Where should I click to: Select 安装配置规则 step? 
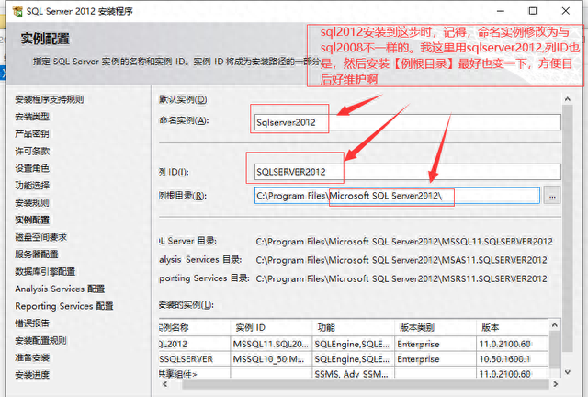pos(40,340)
